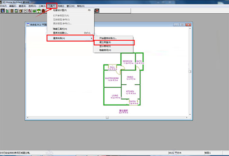Viewport: 229px width, 156px height.
Task: Choose the Ctrl+L library browser menu item
Action: point(71,33)
